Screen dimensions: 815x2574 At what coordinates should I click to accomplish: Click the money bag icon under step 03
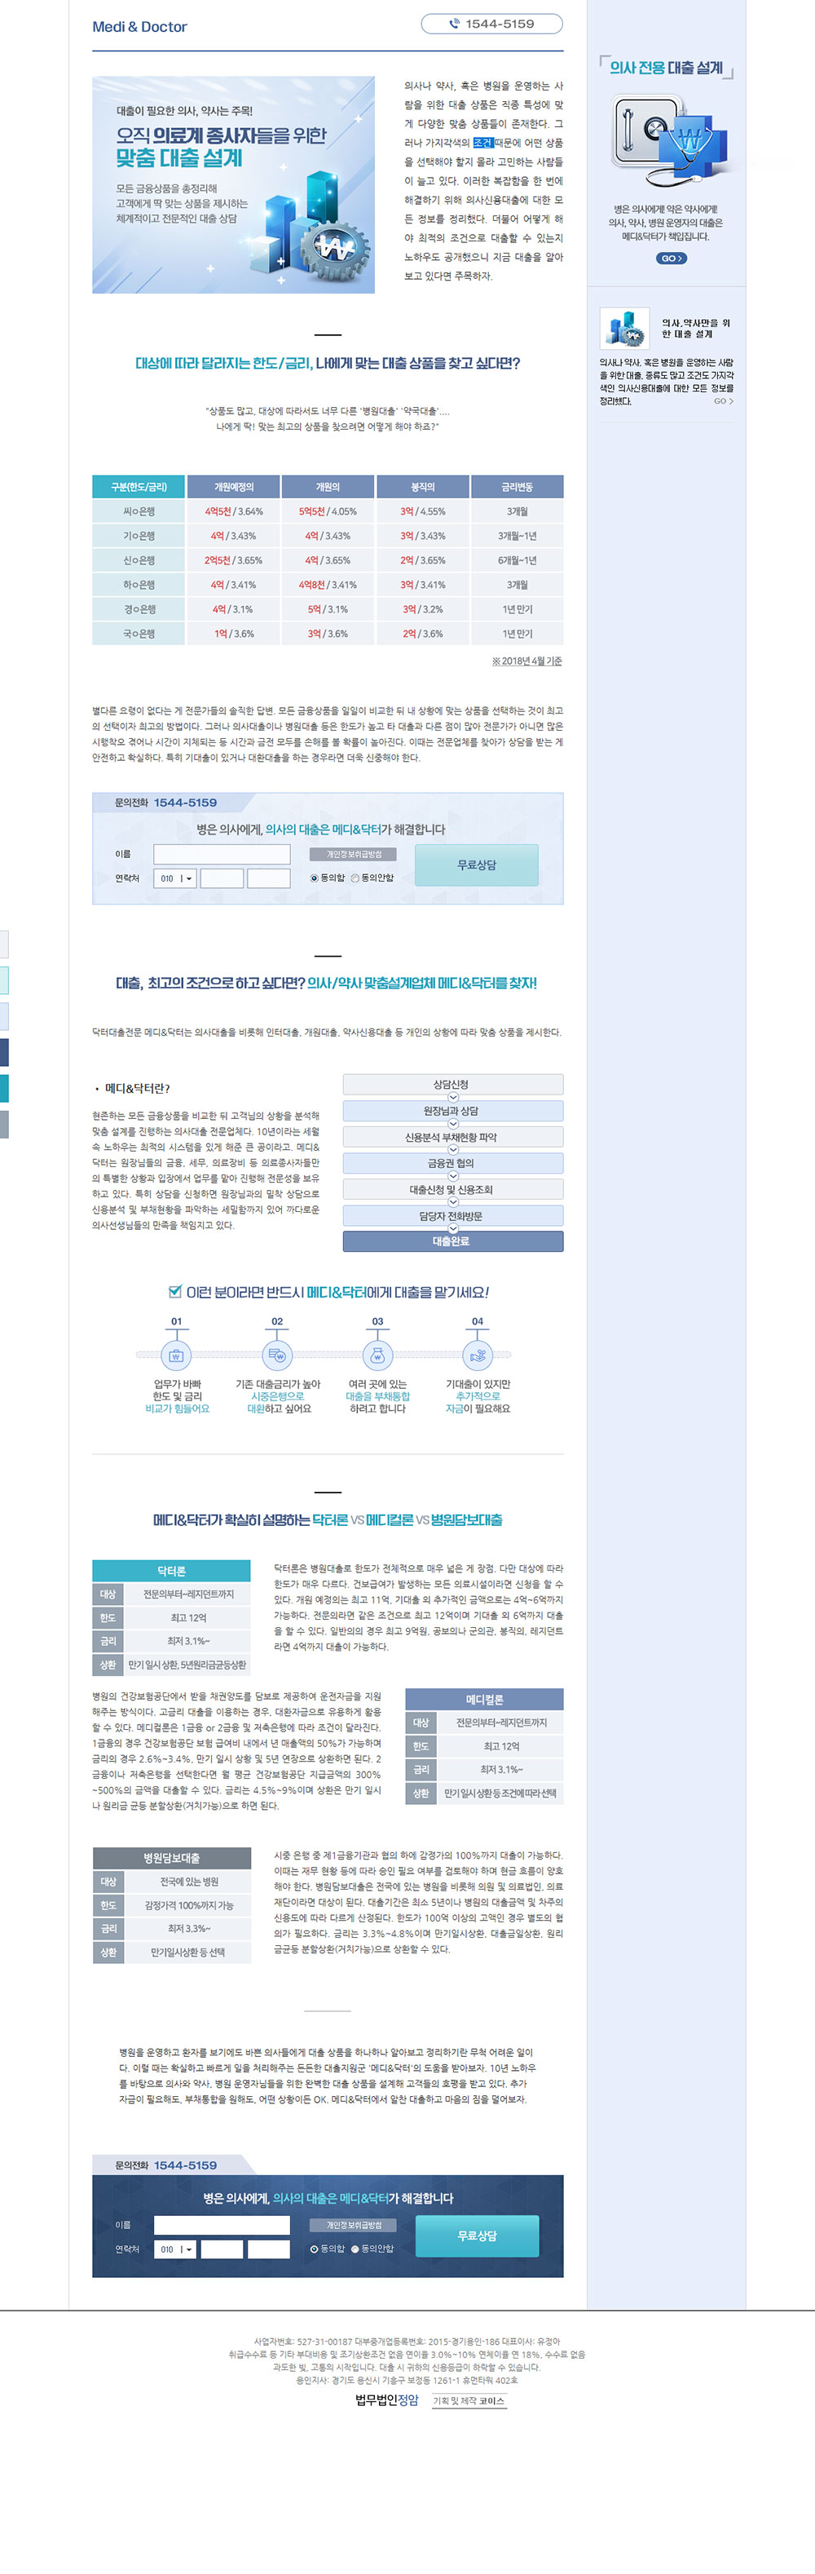point(377,1356)
